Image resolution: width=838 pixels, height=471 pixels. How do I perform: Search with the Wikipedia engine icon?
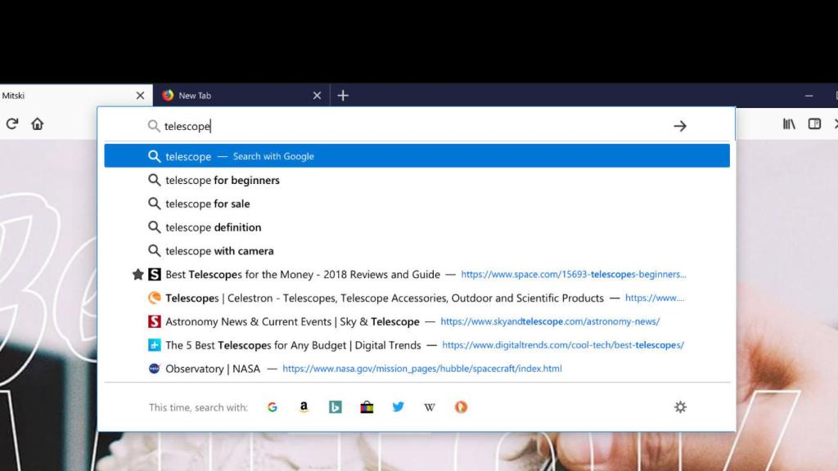point(429,406)
